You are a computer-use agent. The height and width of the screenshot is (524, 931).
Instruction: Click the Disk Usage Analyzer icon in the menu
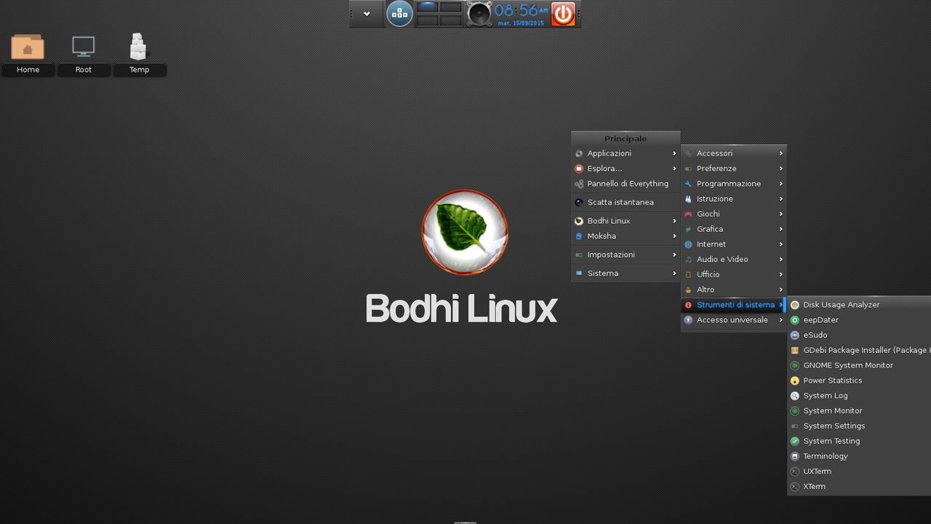point(795,305)
